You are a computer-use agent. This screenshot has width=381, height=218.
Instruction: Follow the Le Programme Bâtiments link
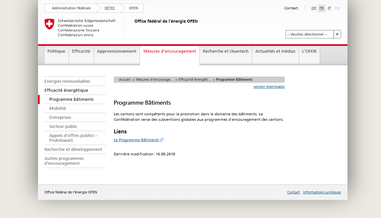tap(136, 140)
